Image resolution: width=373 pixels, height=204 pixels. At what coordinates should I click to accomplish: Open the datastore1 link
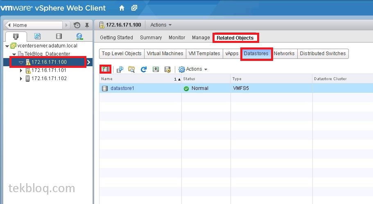122,88
